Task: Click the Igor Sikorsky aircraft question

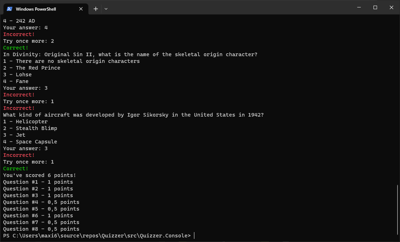Action: 134,115
